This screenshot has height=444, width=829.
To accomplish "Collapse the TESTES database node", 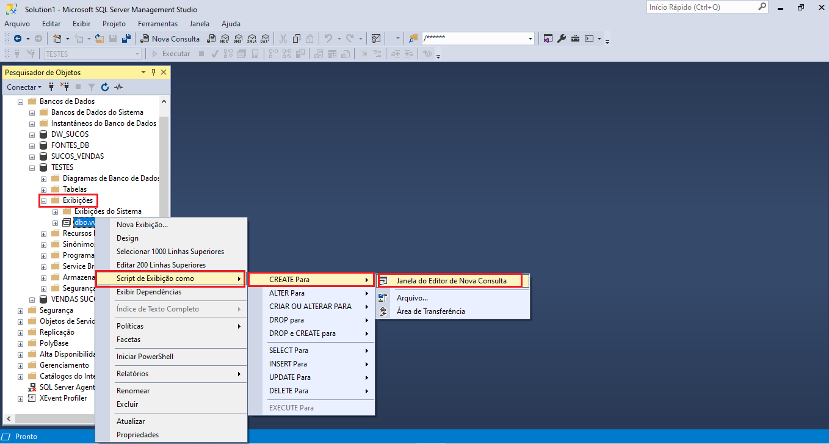I will [x=32, y=167].
